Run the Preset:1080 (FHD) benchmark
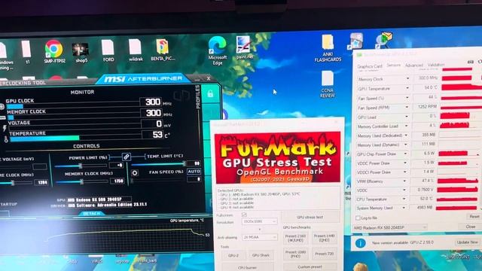 pyautogui.click(x=295, y=254)
